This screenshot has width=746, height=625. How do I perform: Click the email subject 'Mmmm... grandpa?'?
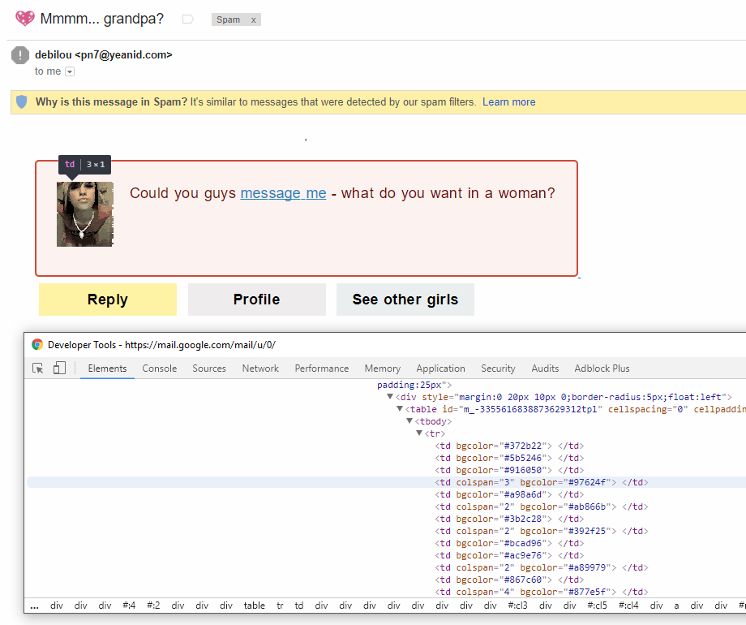point(102,19)
